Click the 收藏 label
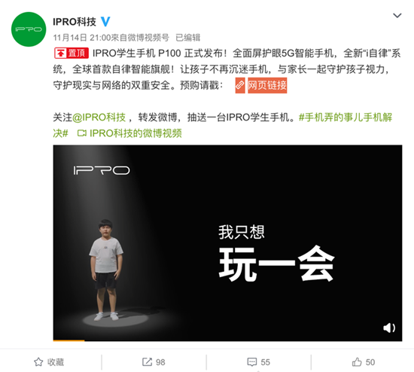Screen dimensions: 414x372 coord(56,362)
